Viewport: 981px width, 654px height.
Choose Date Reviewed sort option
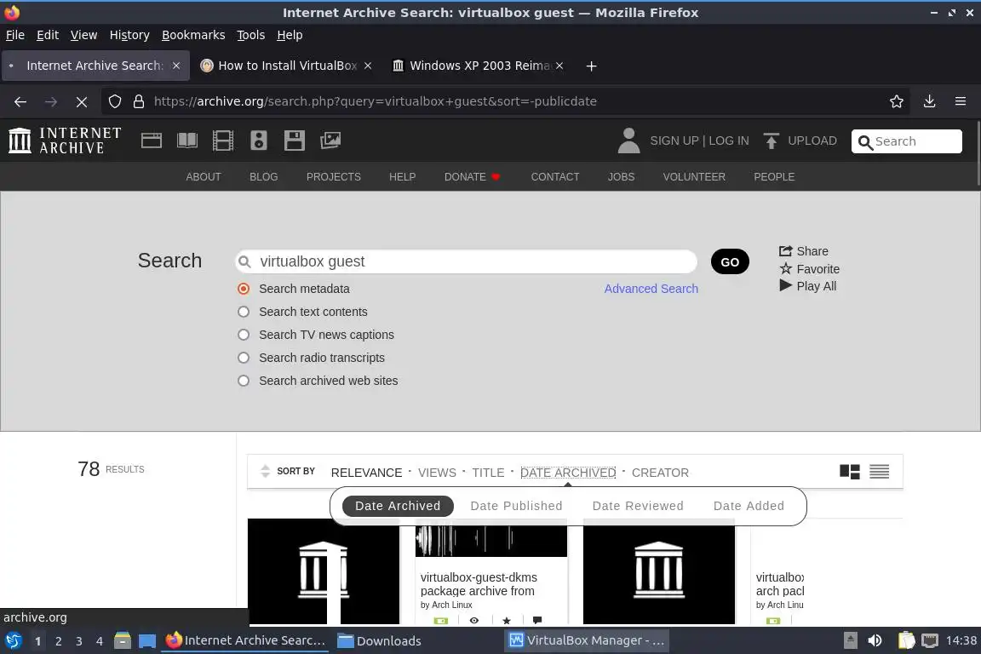click(638, 506)
